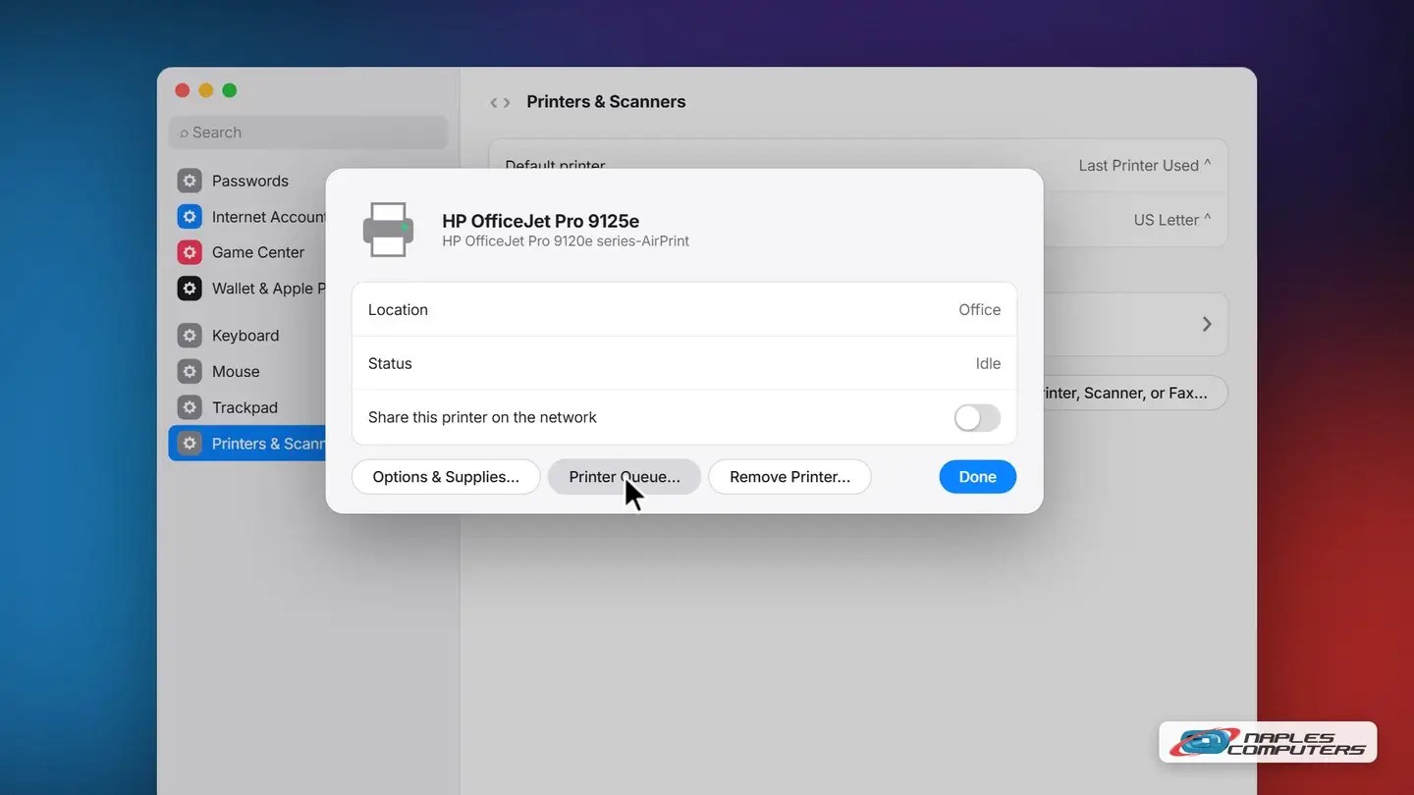The width and height of the screenshot is (1414, 795).
Task: Click the Game Center sidebar icon
Action: [190, 252]
